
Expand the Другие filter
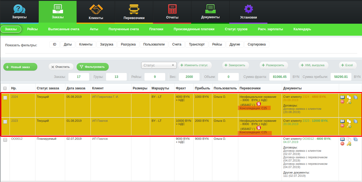point(235,44)
